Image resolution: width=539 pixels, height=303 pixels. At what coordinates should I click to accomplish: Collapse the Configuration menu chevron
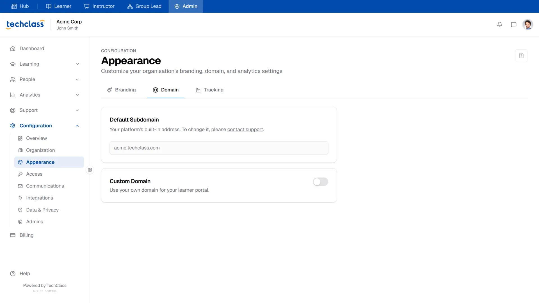(x=77, y=126)
